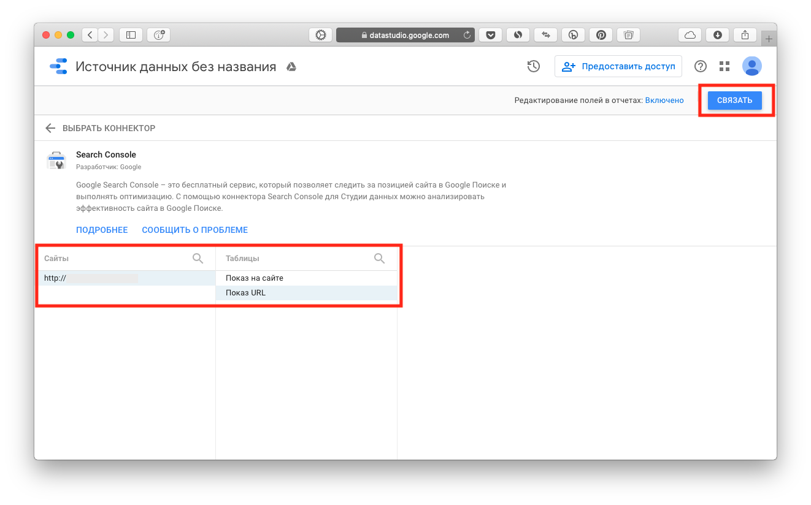Click the Data Studio logo
The image size is (811, 505).
point(58,66)
